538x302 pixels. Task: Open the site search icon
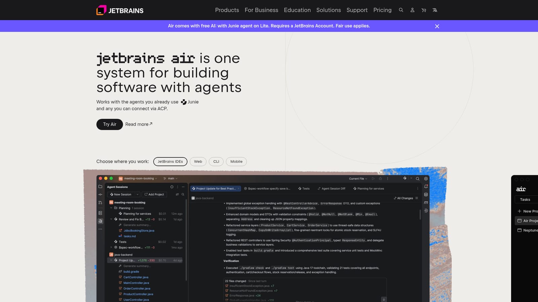coord(401,10)
